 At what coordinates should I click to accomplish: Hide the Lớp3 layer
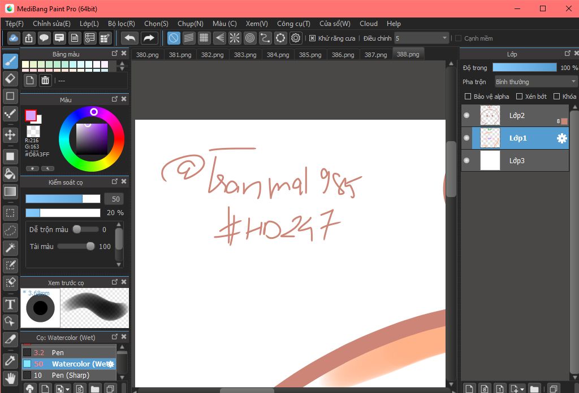tap(466, 160)
